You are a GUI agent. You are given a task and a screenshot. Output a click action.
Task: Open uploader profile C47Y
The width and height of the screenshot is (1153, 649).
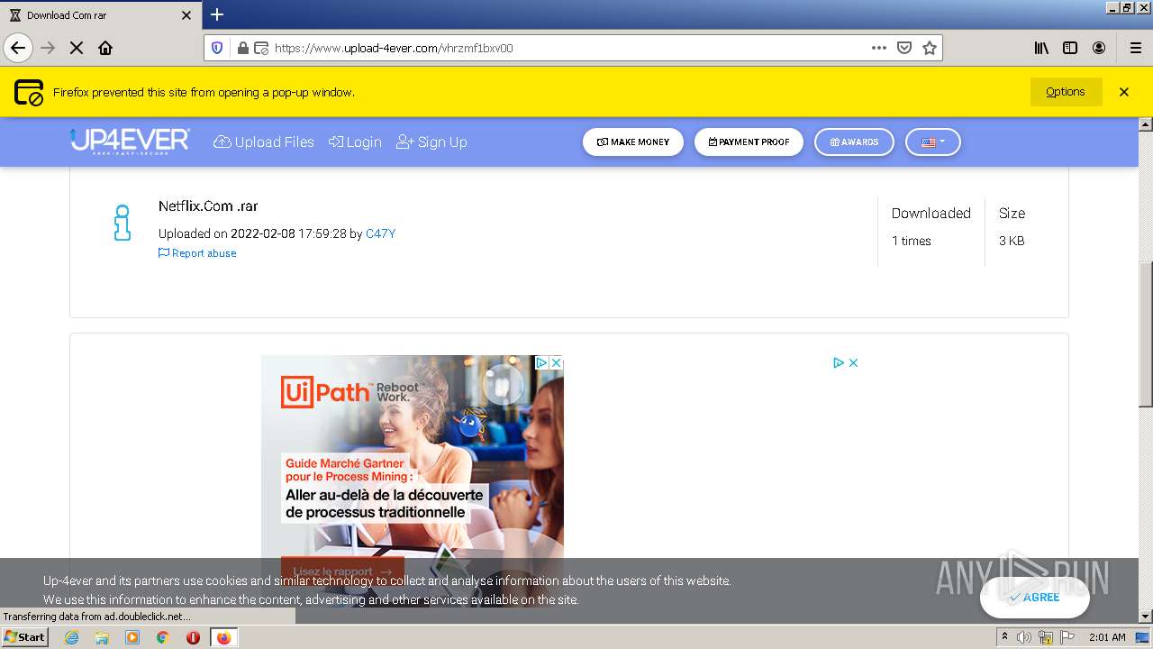click(x=380, y=233)
